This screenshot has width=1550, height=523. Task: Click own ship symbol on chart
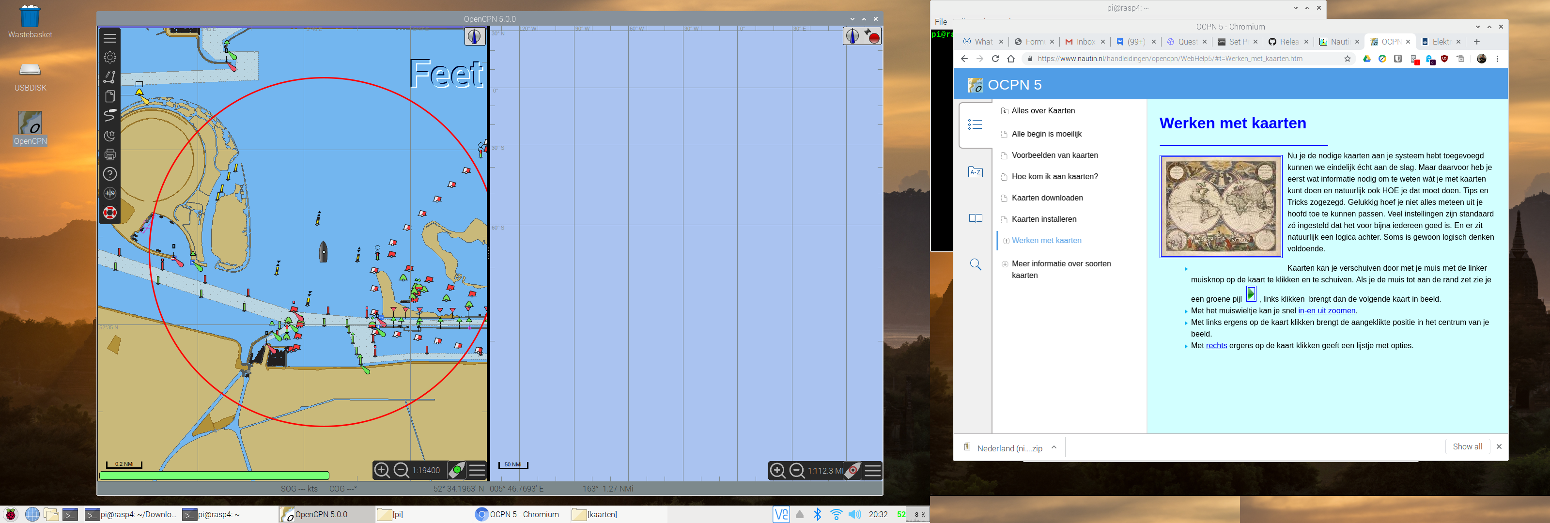click(323, 251)
